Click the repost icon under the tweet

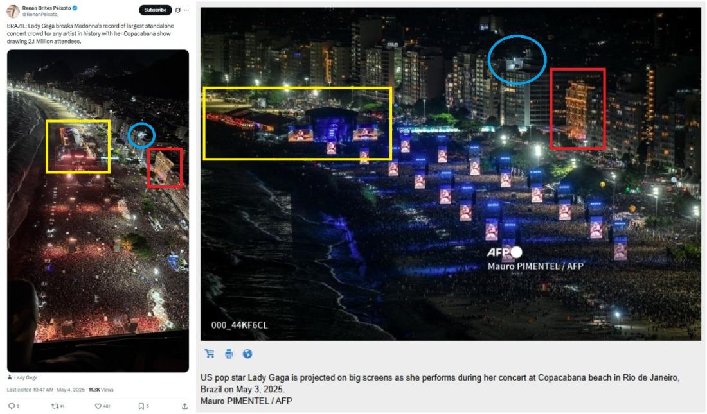coord(55,406)
